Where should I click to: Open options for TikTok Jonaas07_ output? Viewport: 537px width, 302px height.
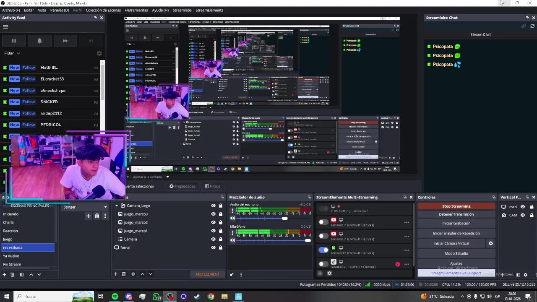tap(407, 264)
